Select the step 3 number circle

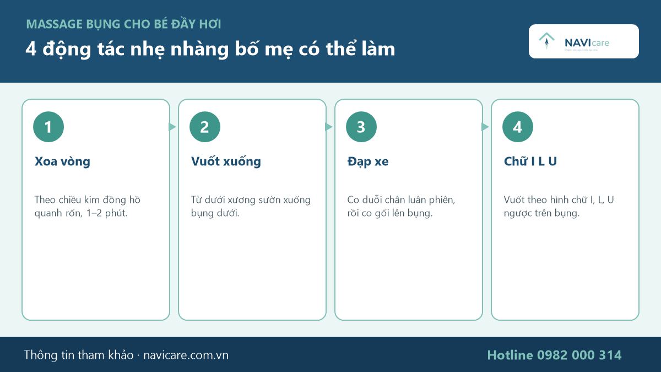click(x=361, y=127)
